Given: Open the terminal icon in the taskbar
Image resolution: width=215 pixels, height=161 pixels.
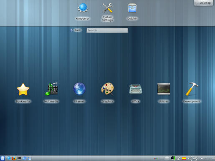Looking at the screenshot, I should pyautogui.click(x=19, y=158).
